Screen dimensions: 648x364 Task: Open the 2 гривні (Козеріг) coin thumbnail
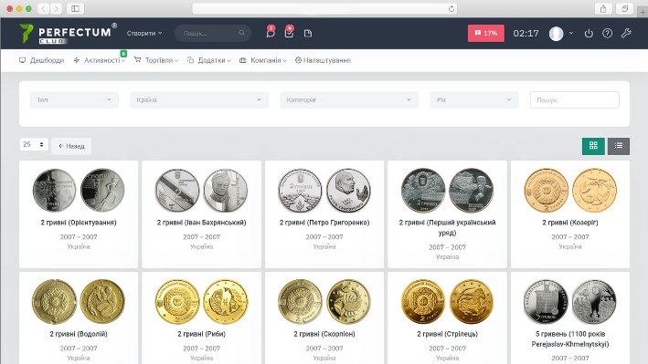click(570, 191)
